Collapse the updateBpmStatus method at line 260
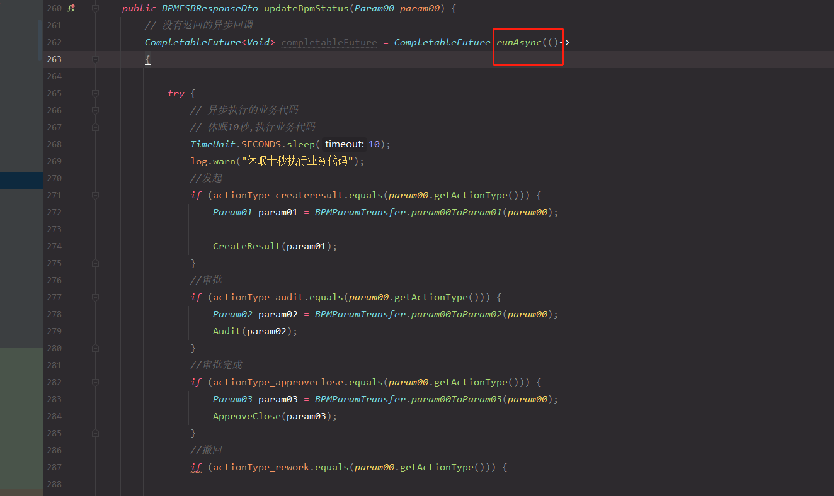Viewport: 834px width, 496px height. [95, 8]
